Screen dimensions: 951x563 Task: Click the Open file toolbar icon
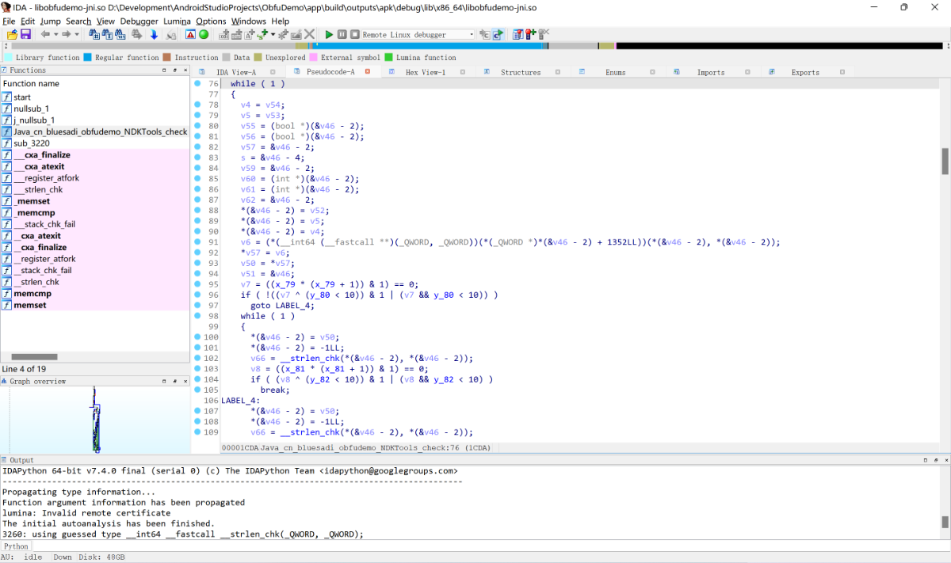[x=12, y=35]
